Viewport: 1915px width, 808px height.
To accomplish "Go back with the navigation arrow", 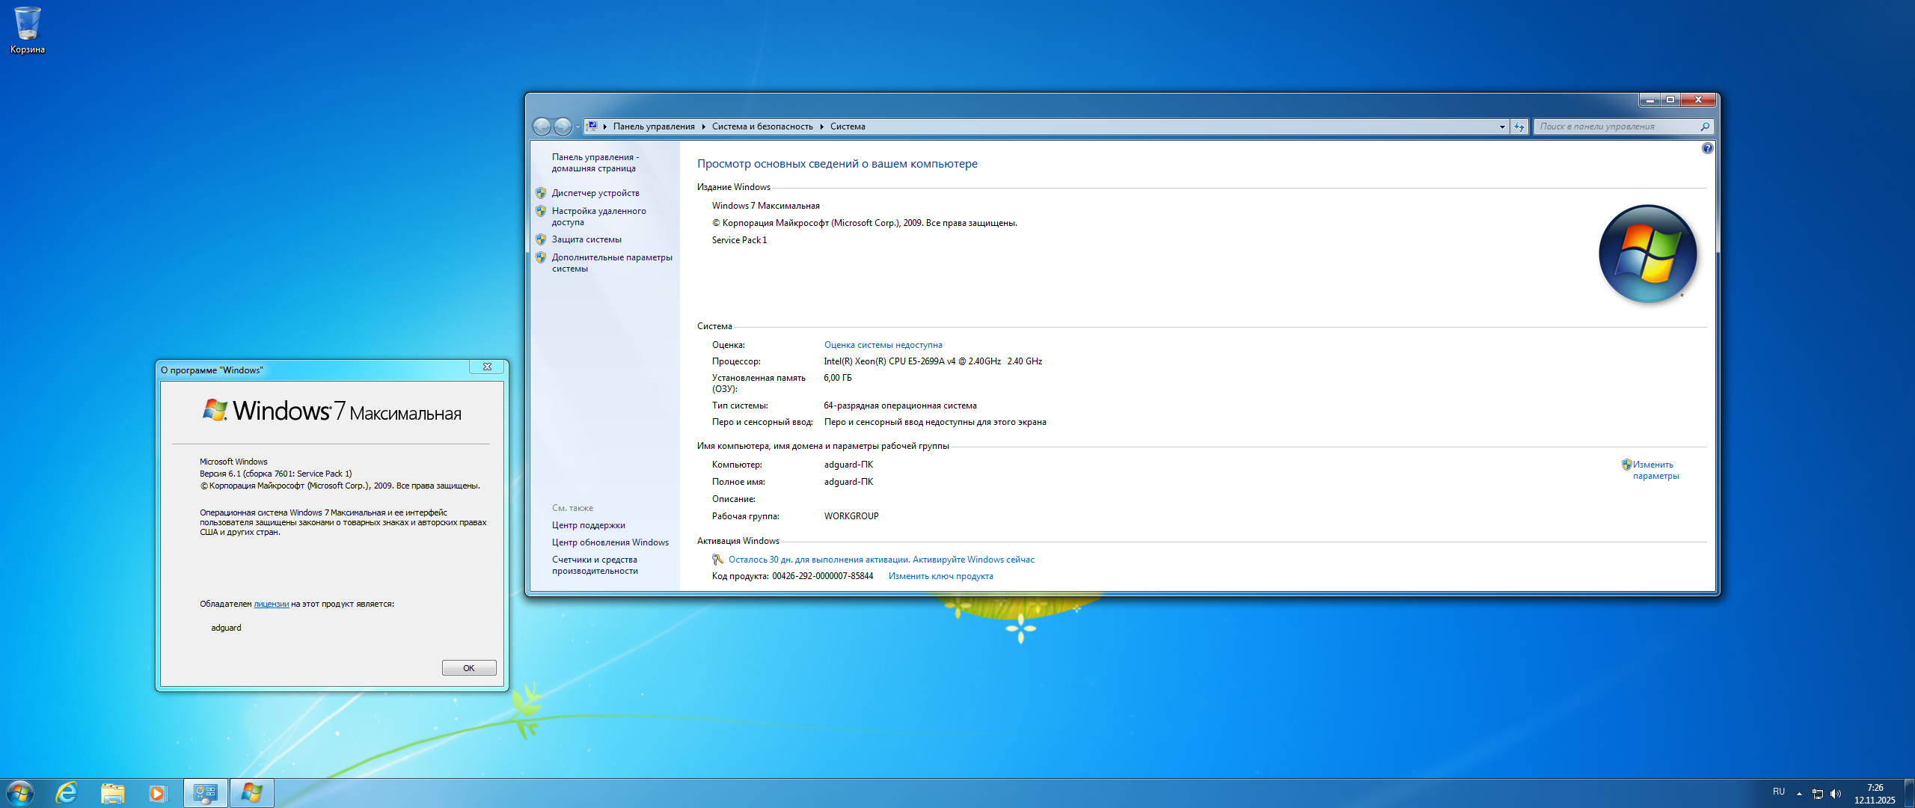I will (542, 126).
